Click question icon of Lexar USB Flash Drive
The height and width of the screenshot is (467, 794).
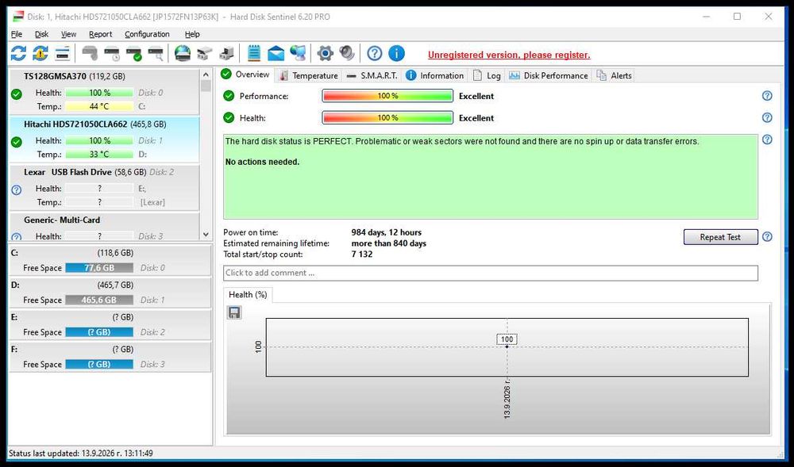pos(16,190)
